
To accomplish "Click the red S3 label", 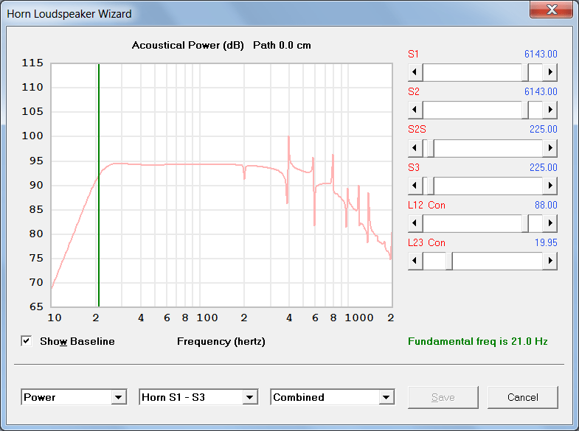I will point(414,167).
